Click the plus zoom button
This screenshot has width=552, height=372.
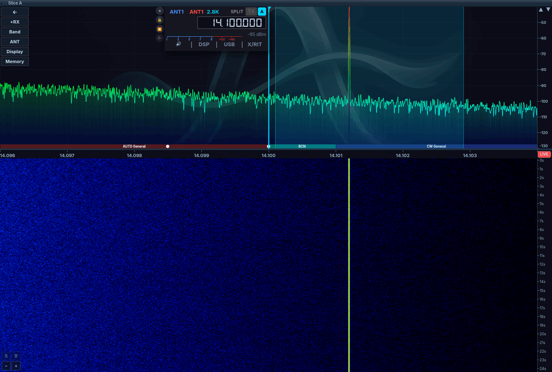(x=16, y=366)
